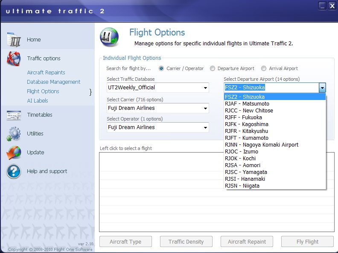Select the Arrival Airport radio button
Screen dimensions: 338x253
tap(264, 68)
